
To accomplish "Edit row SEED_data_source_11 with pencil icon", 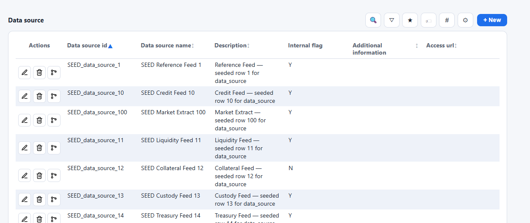I will [25, 148].
